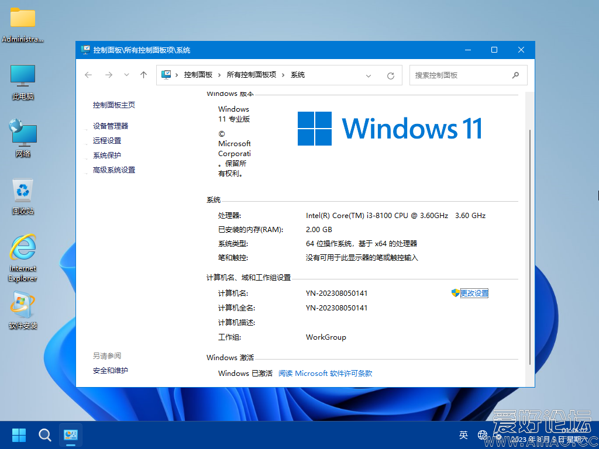
Task: Open the Recycle Bin desktop icon
Action: pyautogui.click(x=23, y=196)
